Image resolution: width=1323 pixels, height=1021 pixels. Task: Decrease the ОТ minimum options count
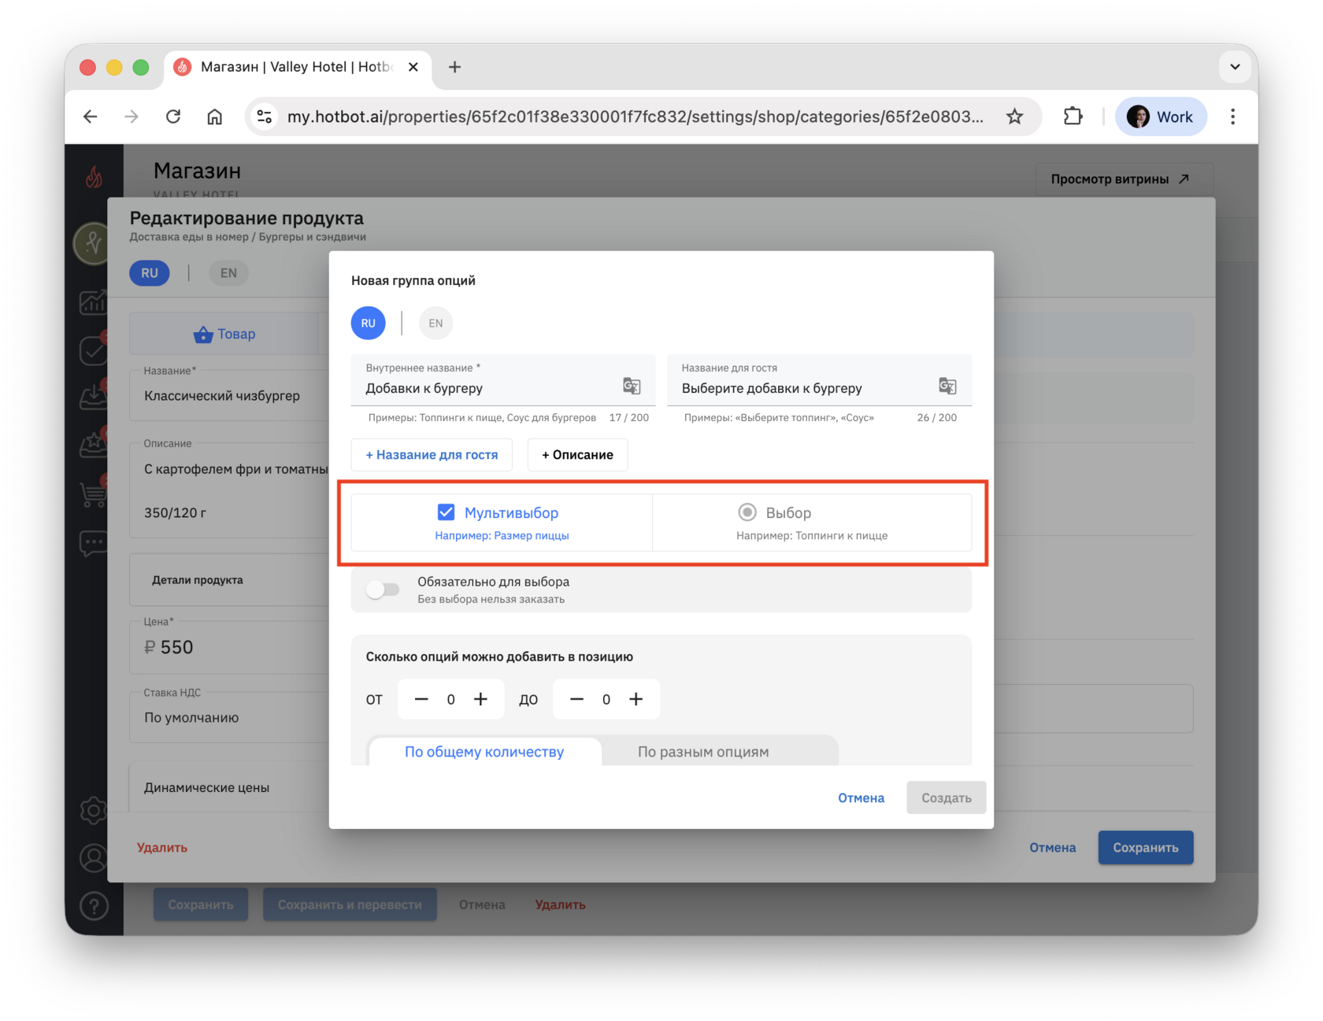click(x=421, y=699)
